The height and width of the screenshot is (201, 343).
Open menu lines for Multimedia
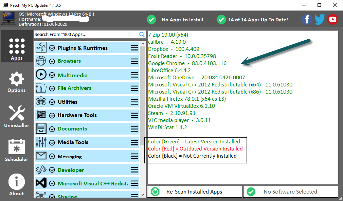(134, 75)
